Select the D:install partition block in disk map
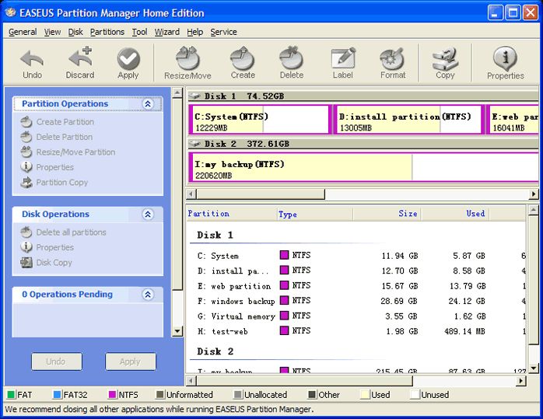This screenshot has width=543, height=419. point(408,120)
